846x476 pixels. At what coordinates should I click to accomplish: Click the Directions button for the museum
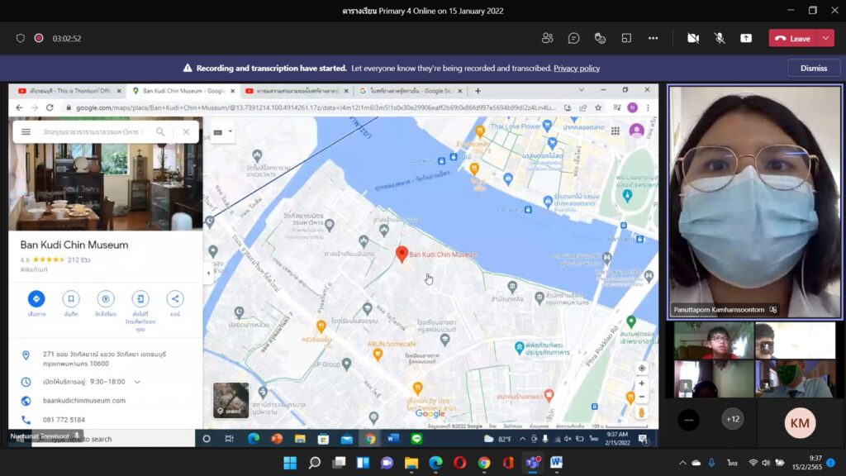click(x=36, y=298)
